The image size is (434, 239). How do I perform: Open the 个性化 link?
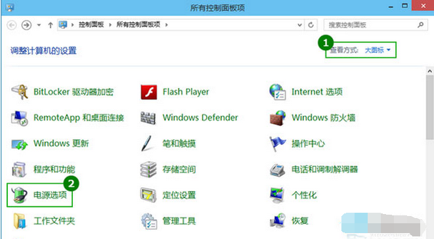coord(304,195)
